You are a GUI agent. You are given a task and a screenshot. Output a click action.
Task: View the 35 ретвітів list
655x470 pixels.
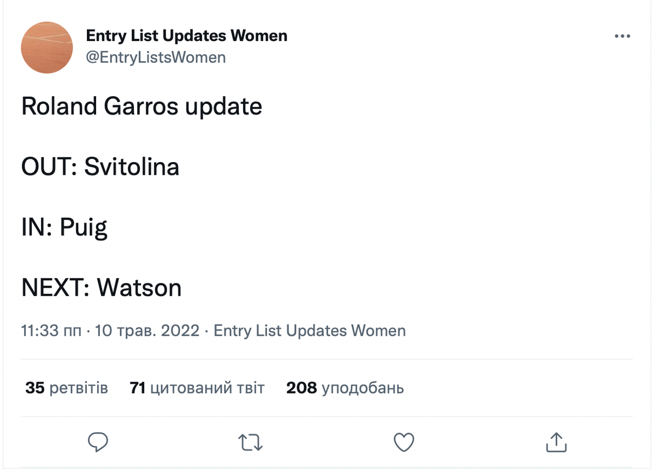click(x=67, y=388)
